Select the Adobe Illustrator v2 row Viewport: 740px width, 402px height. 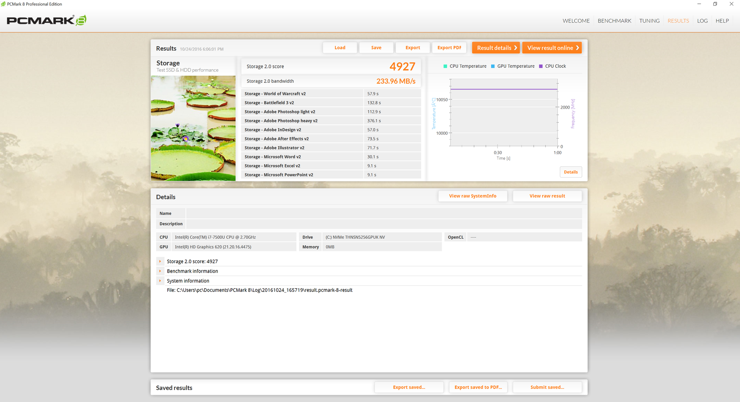coord(331,148)
